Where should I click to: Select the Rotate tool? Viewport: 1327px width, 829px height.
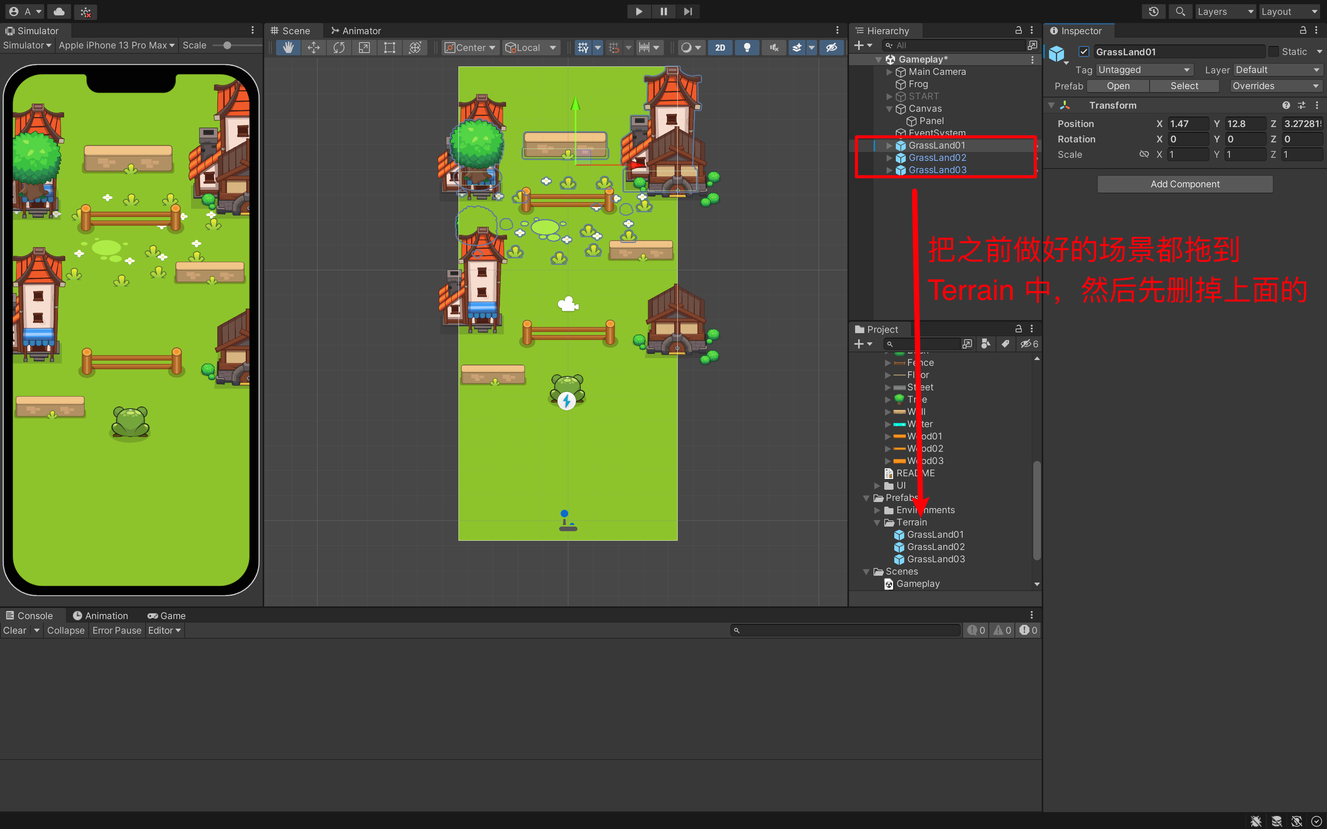point(339,48)
